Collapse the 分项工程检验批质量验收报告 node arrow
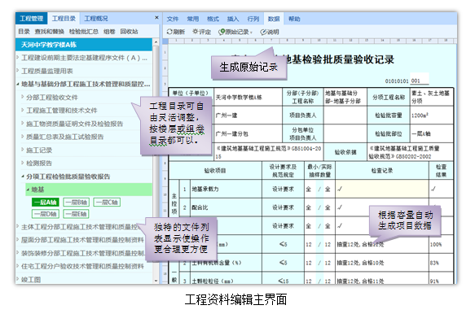 coord(23,177)
